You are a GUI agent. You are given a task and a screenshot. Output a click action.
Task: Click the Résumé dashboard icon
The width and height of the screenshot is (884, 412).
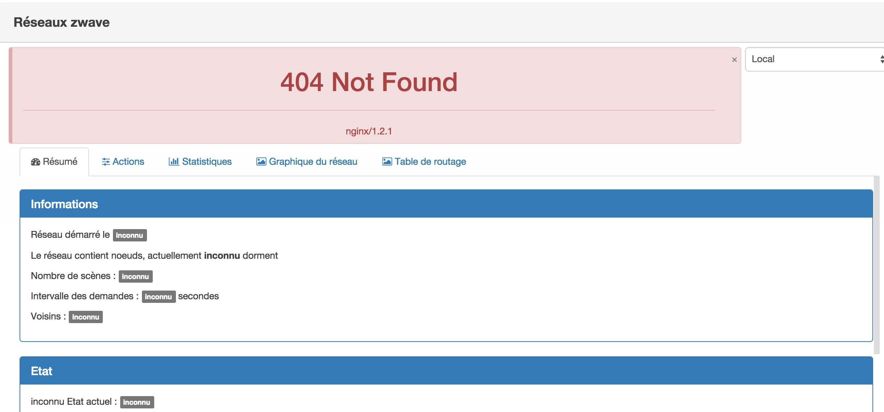click(x=35, y=162)
